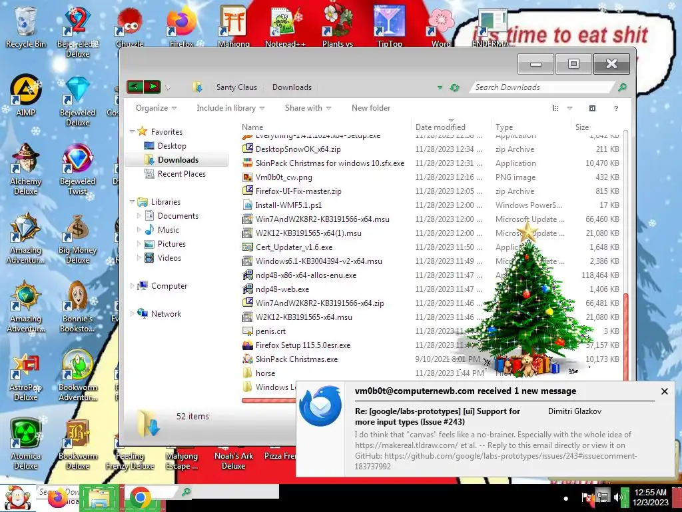Open the Organize dropdown menu
The height and width of the screenshot is (512, 682).
click(156, 108)
